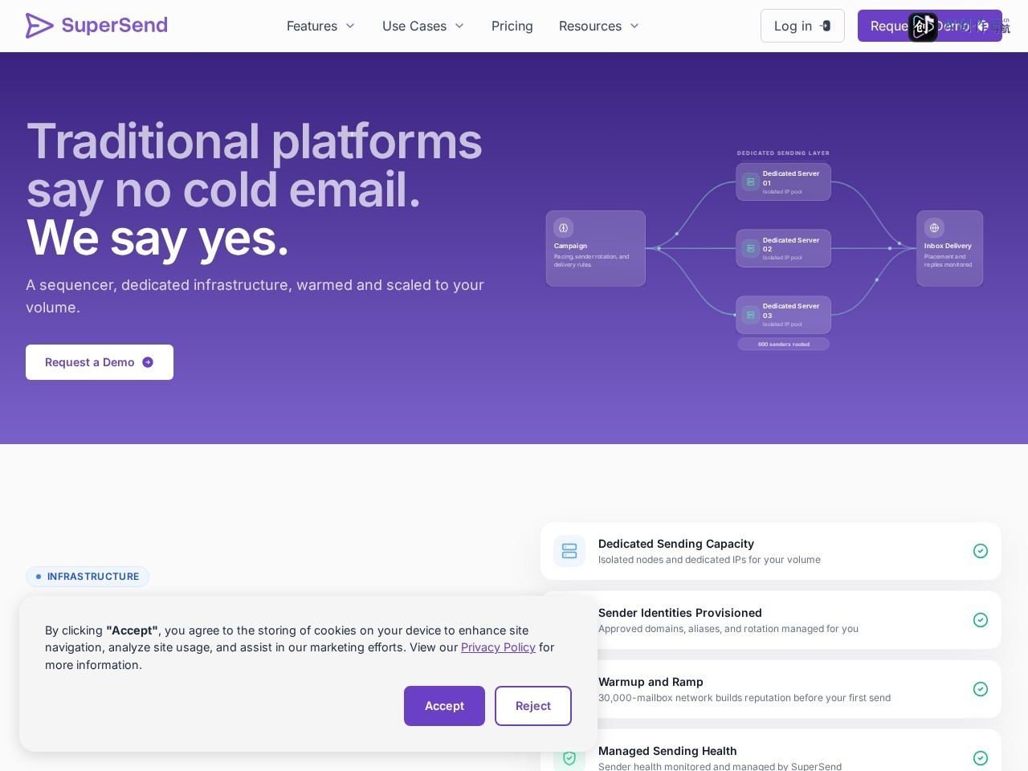Click the Managed Sending Health shield icon
This screenshot has width=1028, height=771.
click(569, 757)
